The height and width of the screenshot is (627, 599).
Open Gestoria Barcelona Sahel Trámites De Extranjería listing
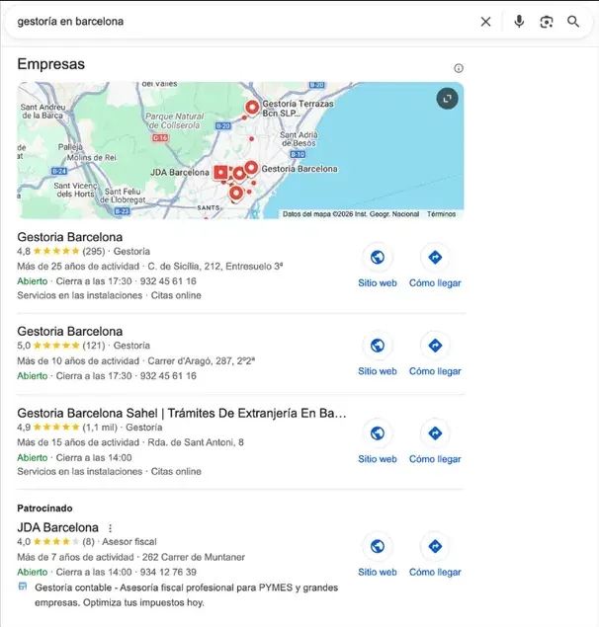pos(182,413)
